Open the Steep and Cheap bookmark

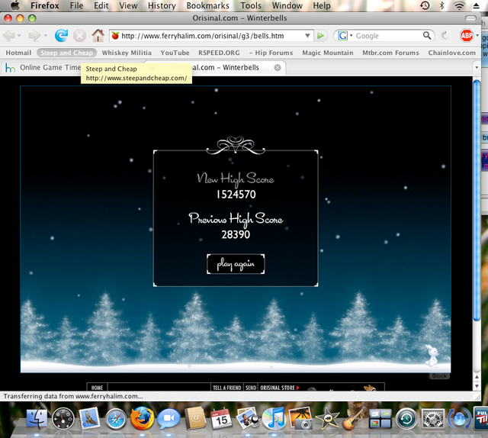[x=66, y=53]
